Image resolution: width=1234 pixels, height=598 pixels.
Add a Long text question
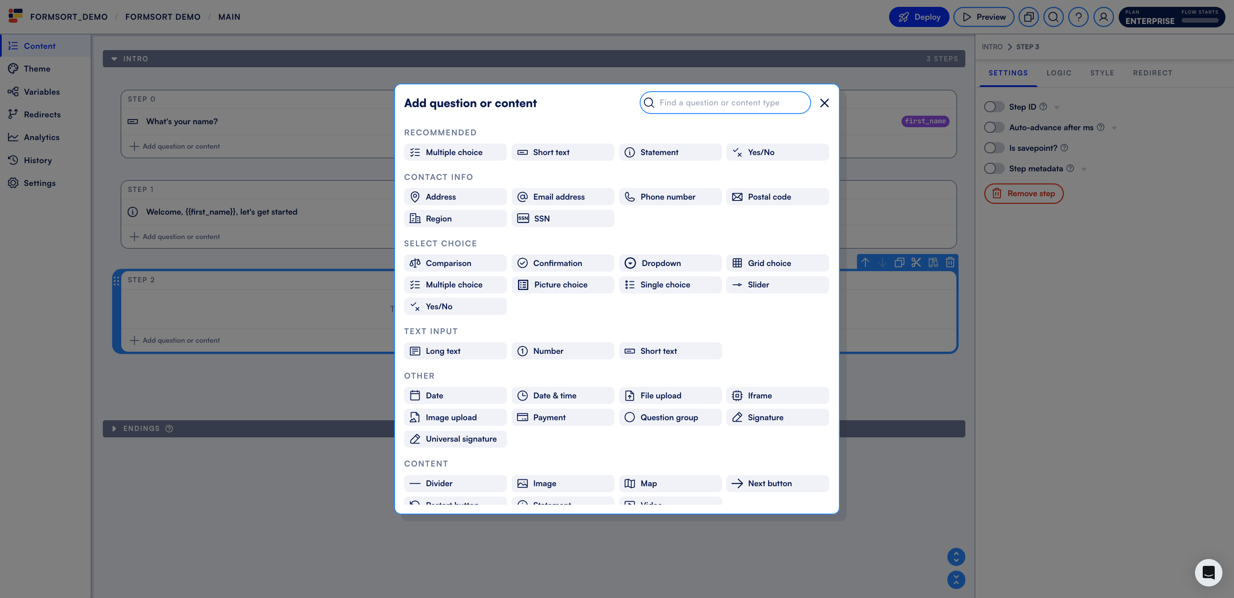pyautogui.click(x=455, y=351)
